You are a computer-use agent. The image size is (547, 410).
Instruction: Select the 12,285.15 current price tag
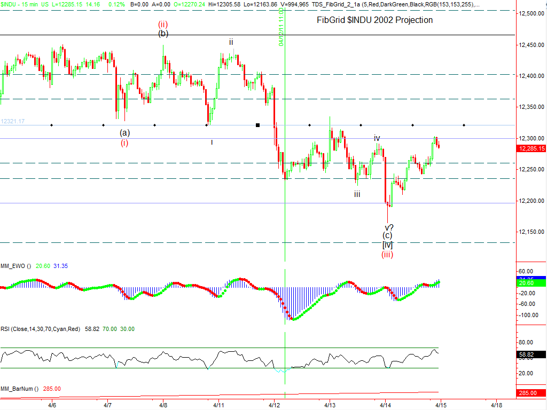click(x=530, y=148)
